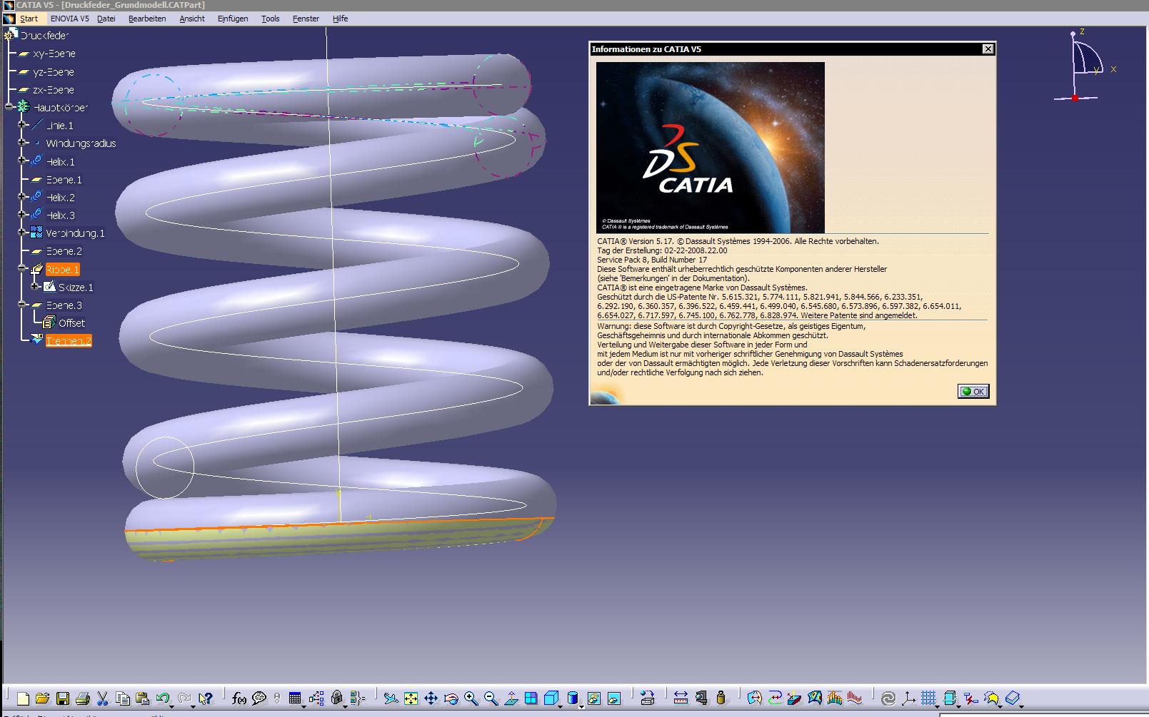1149x717 pixels.
Task: Zoom out with the minus magnifier
Action: point(491,698)
